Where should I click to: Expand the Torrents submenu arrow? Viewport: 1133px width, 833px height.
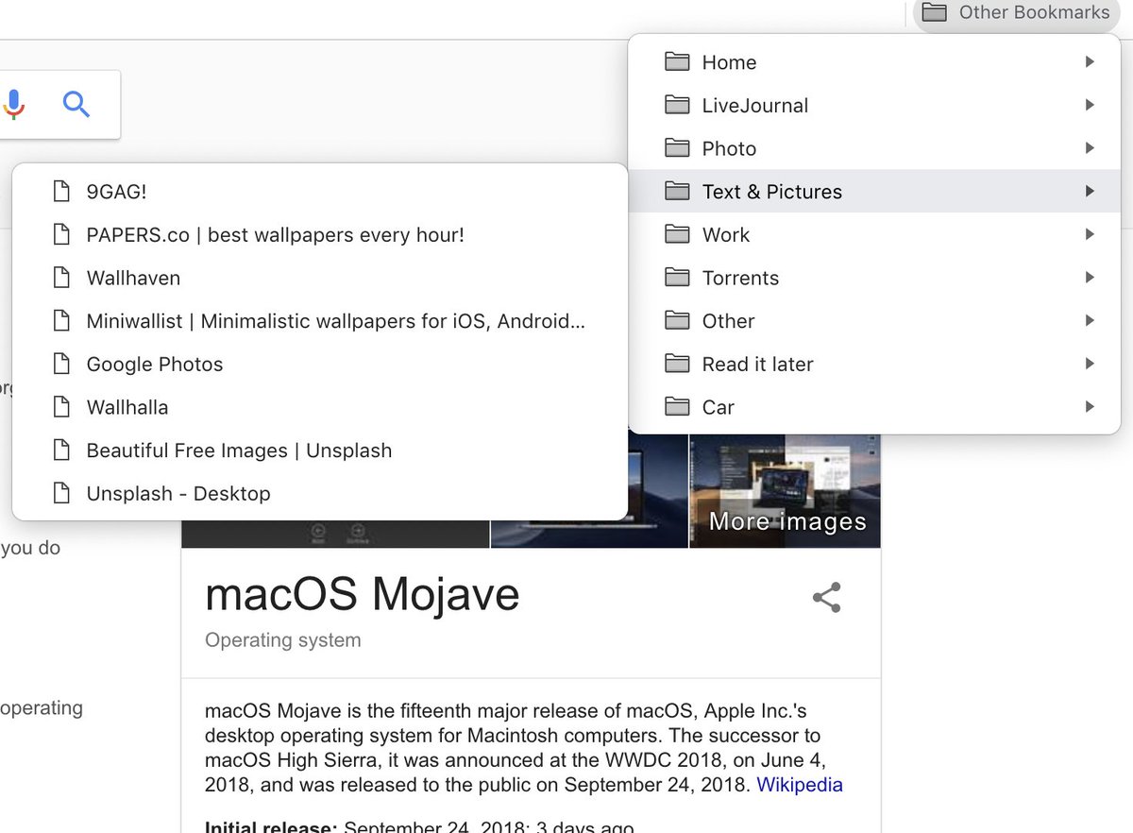[x=1090, y=278]
